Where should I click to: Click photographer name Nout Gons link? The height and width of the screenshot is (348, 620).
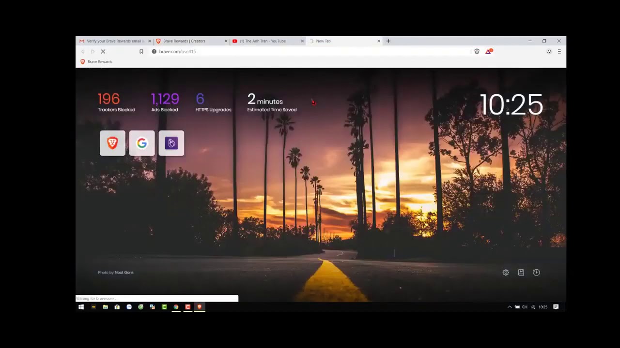pos(124,273)
